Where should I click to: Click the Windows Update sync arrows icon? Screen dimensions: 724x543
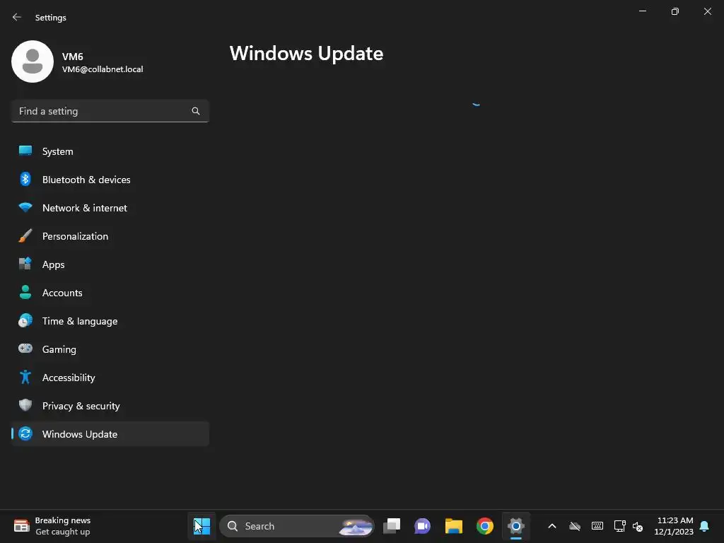click(25, 433)
